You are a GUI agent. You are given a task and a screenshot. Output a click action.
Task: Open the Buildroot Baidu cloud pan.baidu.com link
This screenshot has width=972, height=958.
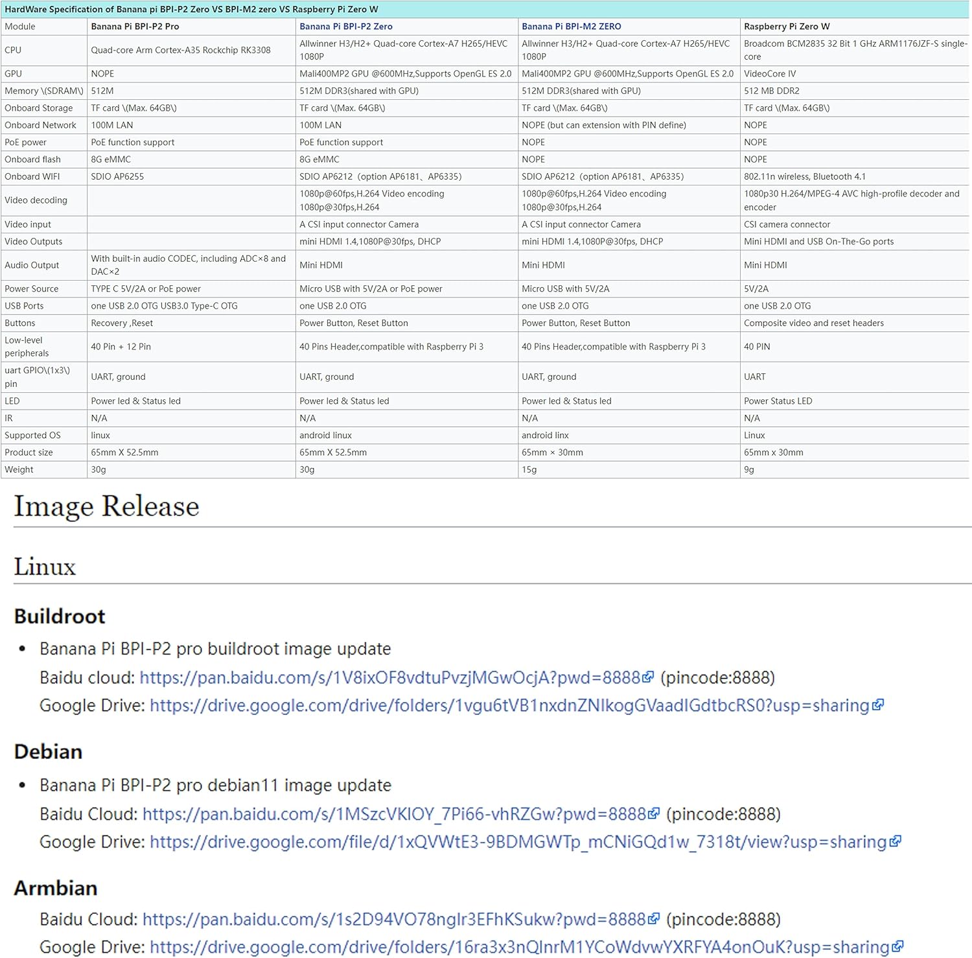(x=389, y=678)
